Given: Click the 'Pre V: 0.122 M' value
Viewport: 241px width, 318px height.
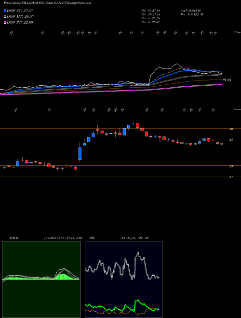Looking at the screenshot, I should click(193, 14).
